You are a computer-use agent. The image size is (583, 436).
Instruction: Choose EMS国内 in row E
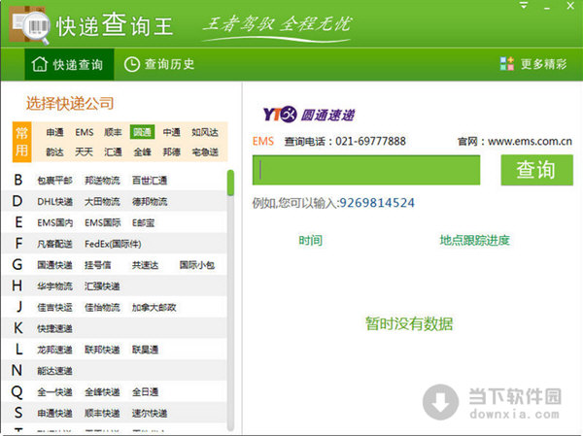click(55, 223)
